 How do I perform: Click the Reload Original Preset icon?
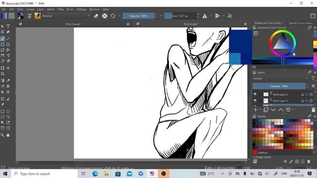pos(113,16)
